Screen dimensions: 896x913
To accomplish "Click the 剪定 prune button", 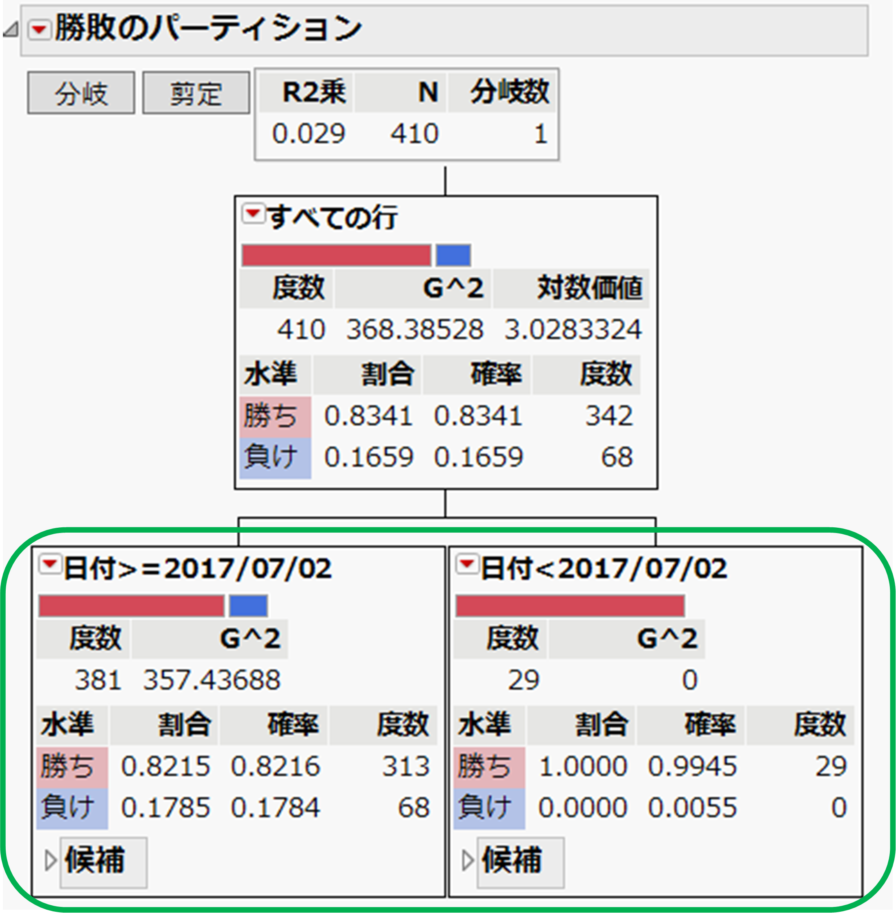I will [x=196, y=93].
